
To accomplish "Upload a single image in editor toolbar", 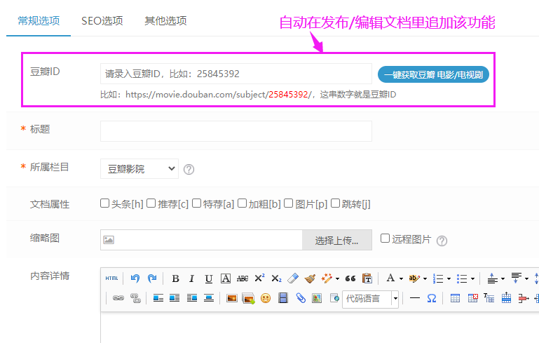I will (x=232, y=298).
